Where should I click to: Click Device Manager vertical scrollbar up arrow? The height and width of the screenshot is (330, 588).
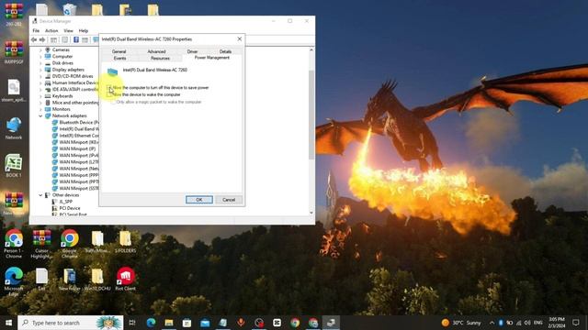[x=311, y=49]
